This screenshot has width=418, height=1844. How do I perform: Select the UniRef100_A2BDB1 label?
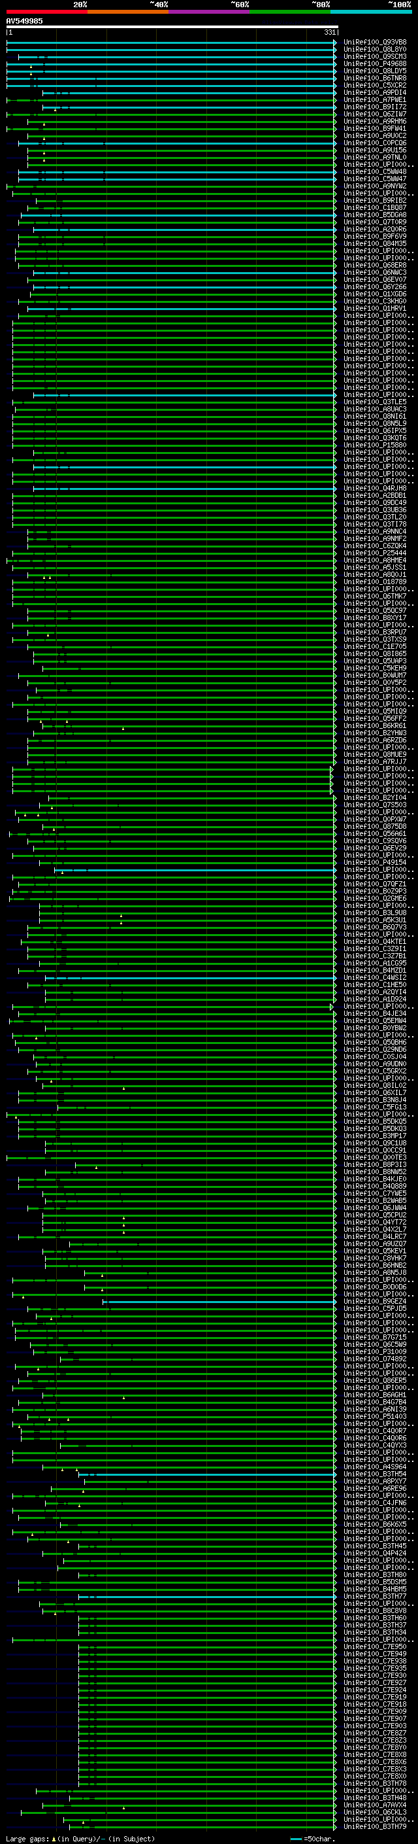(375, 495)
